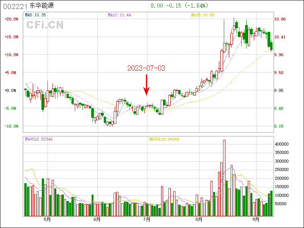Click the tallest red volume bar
304x228 pixels.
(224, 178)
